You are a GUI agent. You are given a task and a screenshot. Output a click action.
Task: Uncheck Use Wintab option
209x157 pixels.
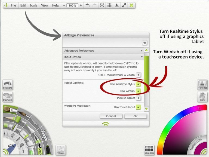pyautogui.click(x=138, y=91)
